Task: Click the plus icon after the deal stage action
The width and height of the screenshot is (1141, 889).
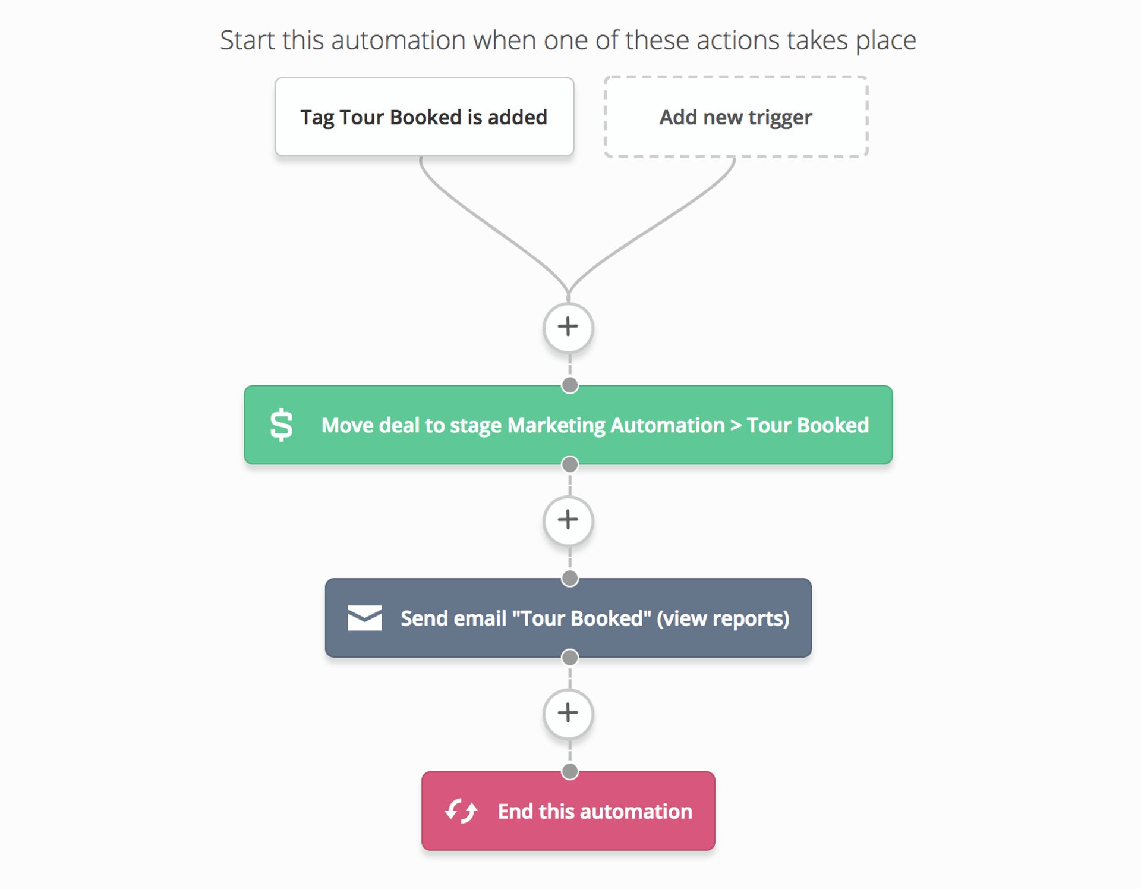Action: (x=568, y=519)
